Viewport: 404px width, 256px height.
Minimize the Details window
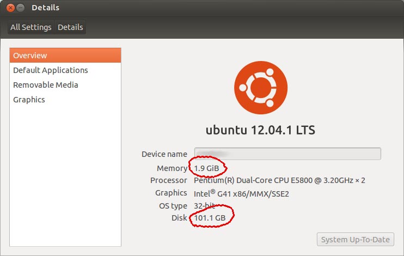(x=21, y=8)
